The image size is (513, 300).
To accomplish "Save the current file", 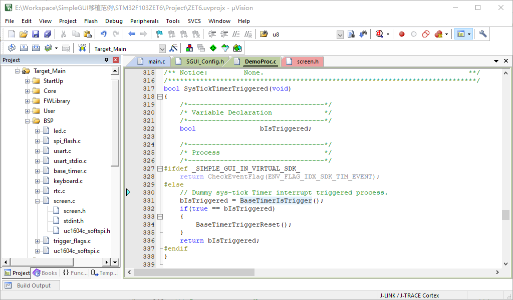I will coord(36,34).
